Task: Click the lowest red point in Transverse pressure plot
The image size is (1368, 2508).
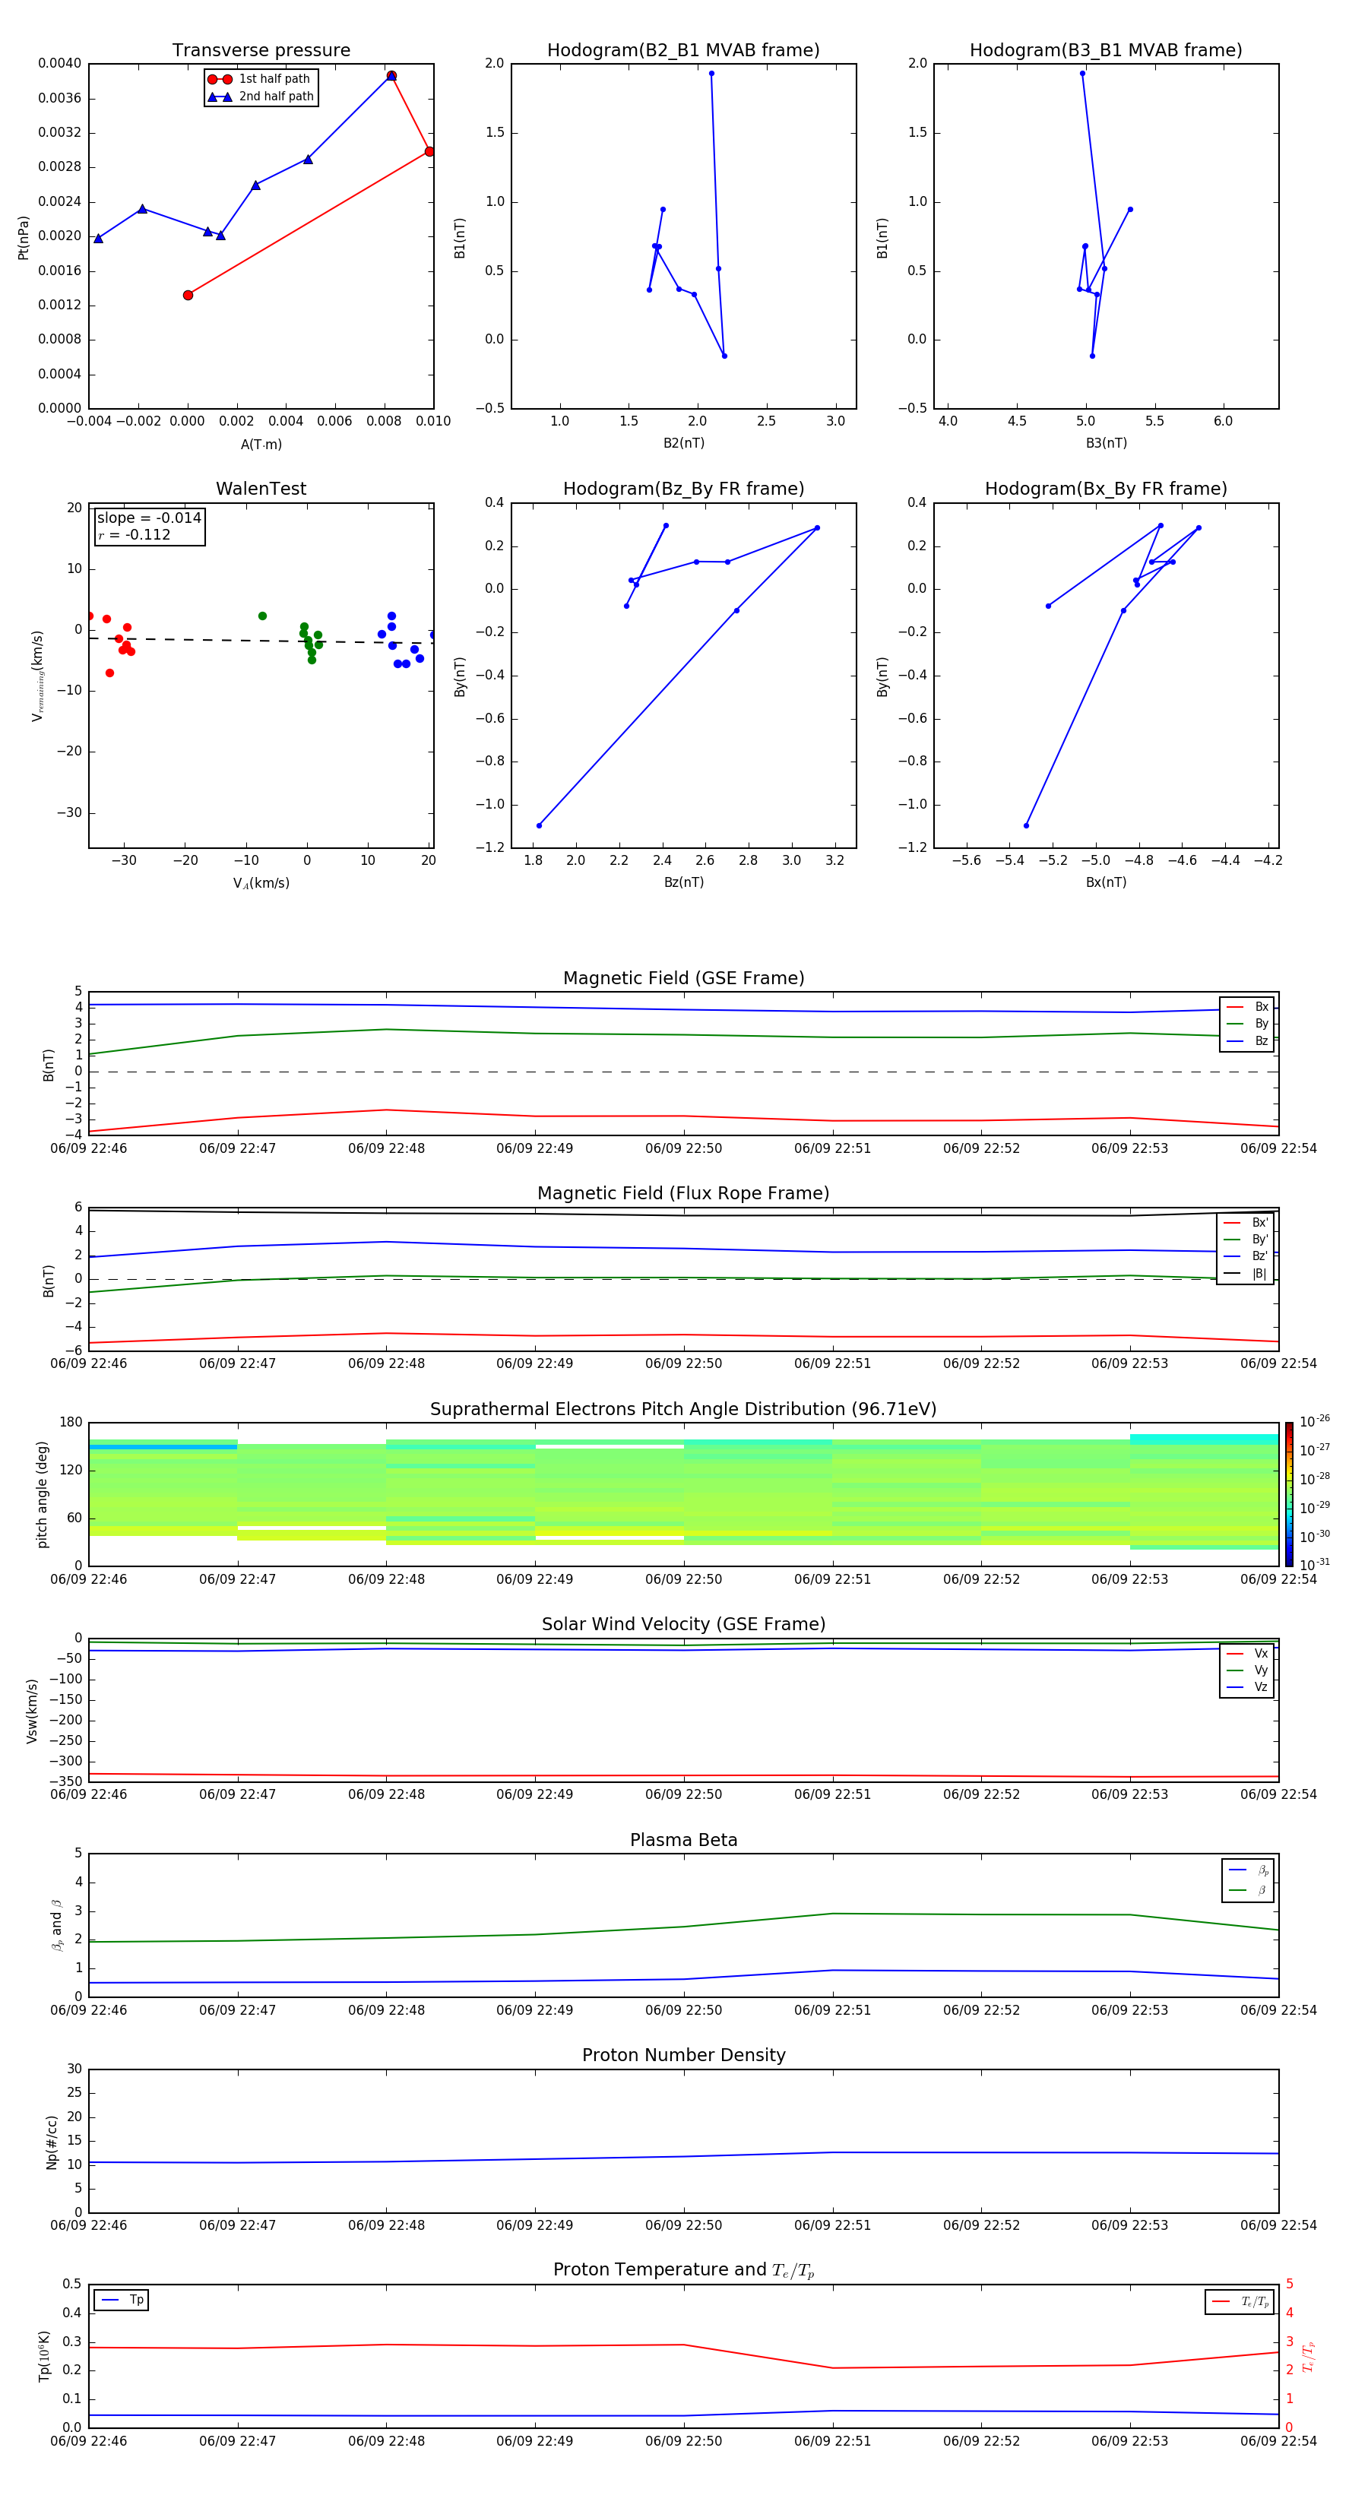Action: pos(188,295)
